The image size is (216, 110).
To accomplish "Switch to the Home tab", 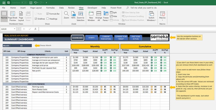I will 13,8.
